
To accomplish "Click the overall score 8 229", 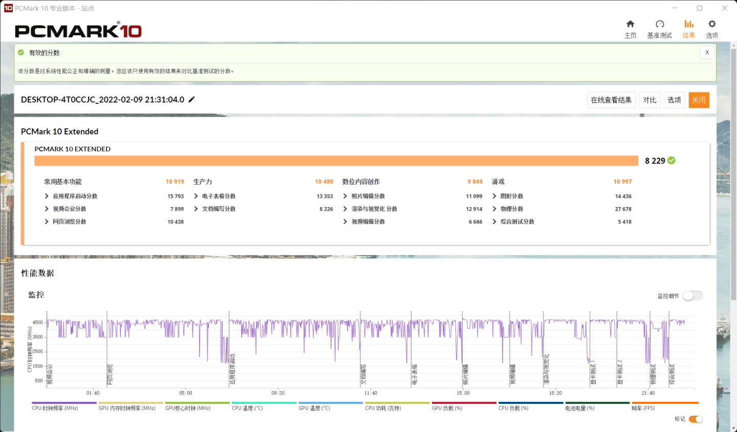I will click(655, 161).
